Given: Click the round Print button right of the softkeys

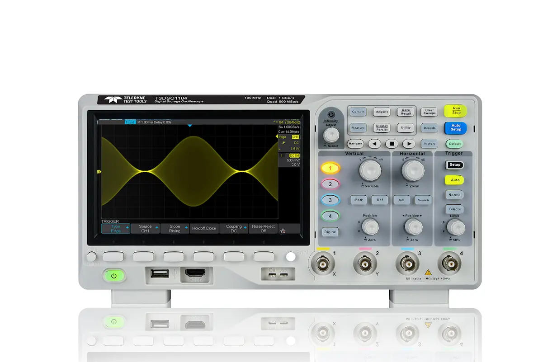Looking at the screenshot, I should (x=291, y=257).
